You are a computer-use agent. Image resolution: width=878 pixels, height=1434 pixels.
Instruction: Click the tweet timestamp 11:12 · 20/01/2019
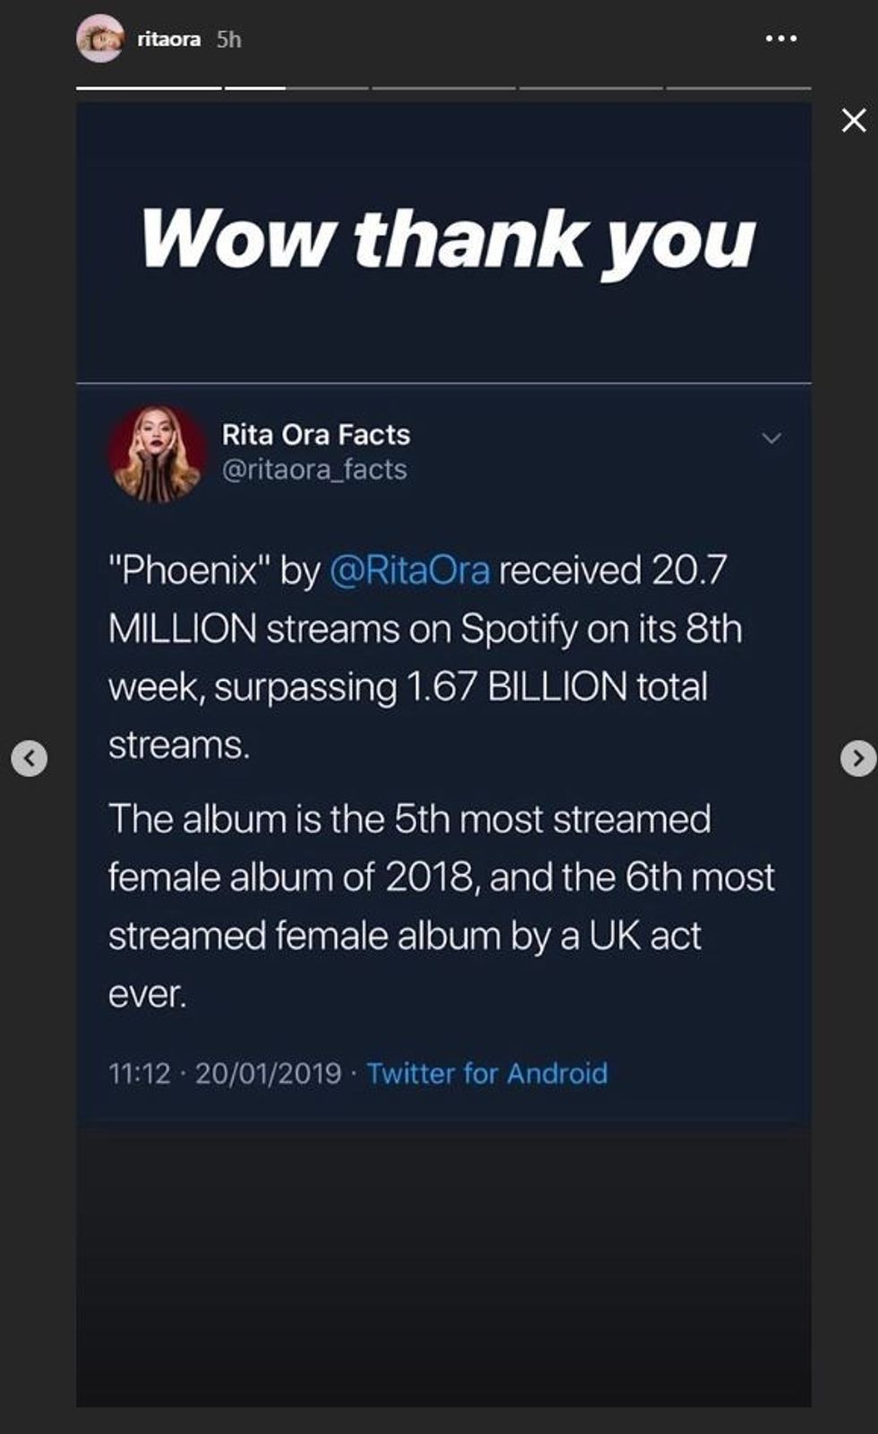(x=225, y=1073)
